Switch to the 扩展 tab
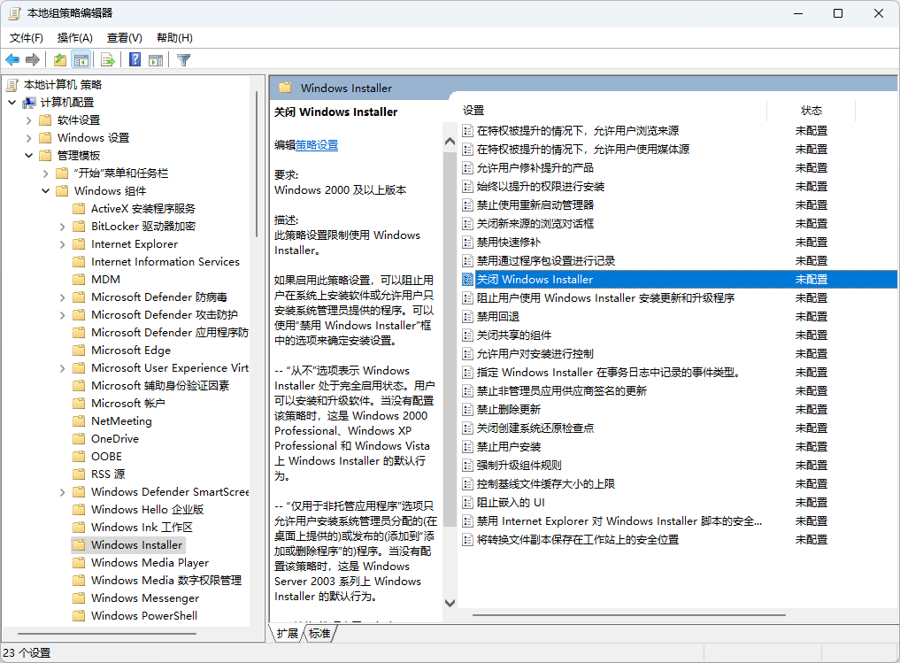900x663 pixels. (287, 634)
